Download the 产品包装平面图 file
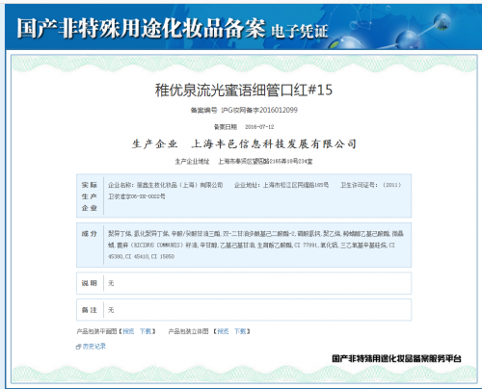The height and width of the screenshot is (389, 482). coord(146,331)
